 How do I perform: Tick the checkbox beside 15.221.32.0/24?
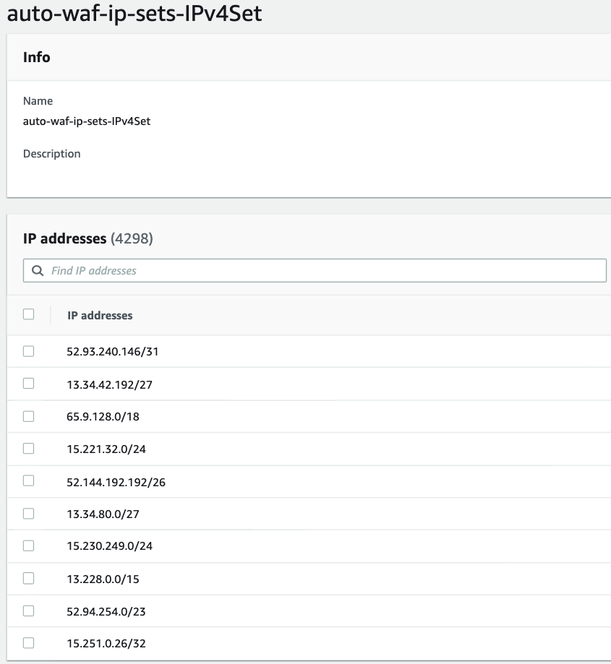[28, 449]
